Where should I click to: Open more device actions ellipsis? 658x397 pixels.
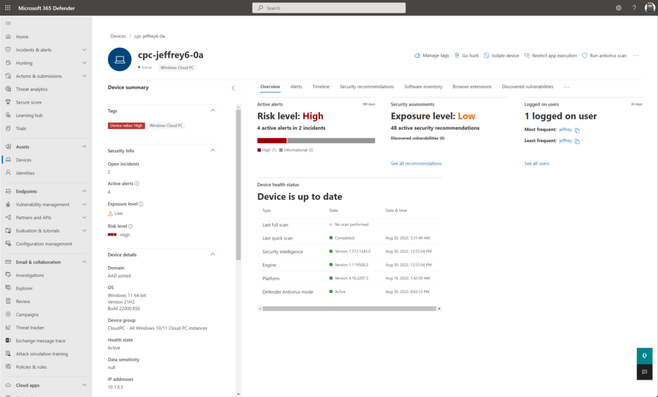(x=636, y=55)
